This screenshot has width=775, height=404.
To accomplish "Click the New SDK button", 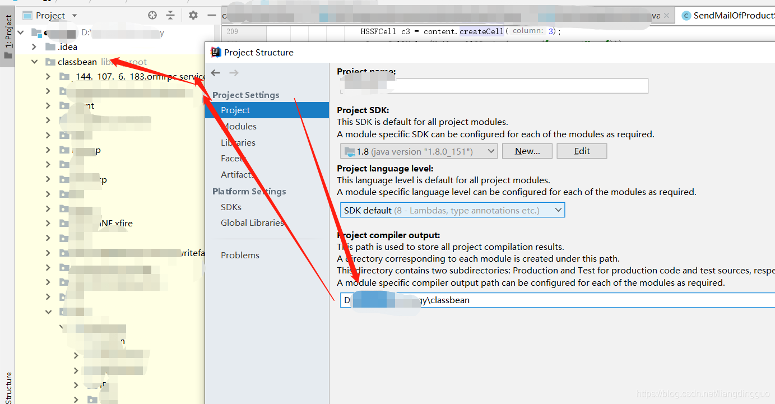I will point(526,151).
